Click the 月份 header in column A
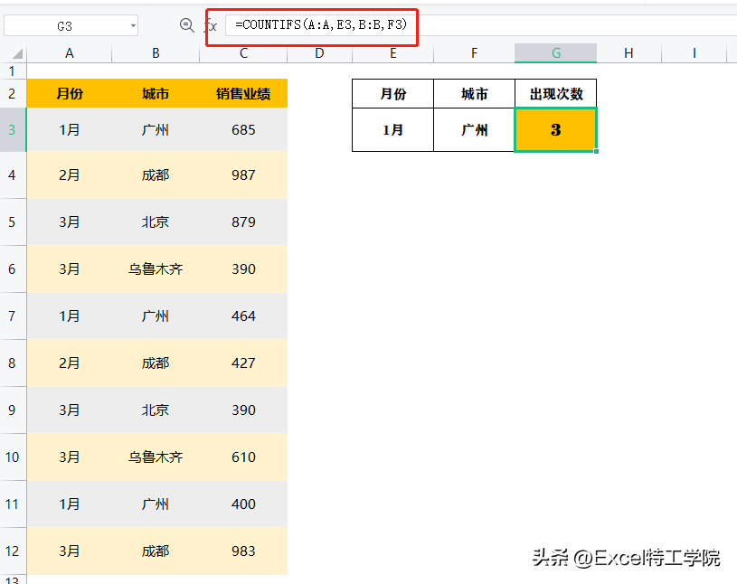 pyautogui.click(x=69, y=93)
